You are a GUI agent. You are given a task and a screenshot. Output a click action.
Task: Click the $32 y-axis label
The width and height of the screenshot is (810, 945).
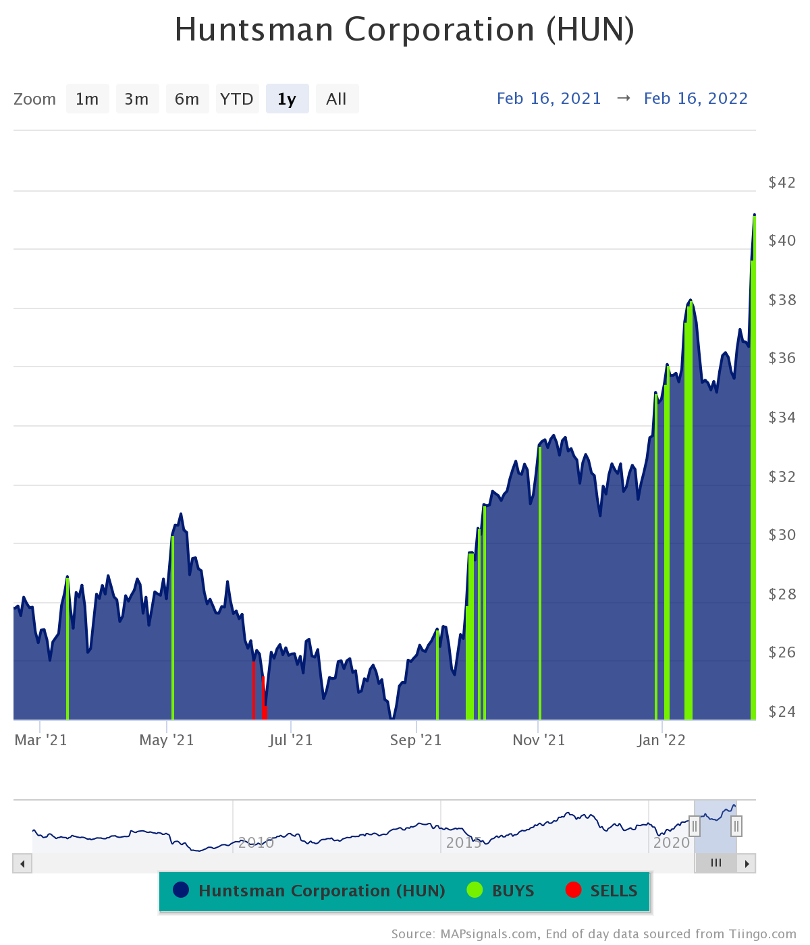(x=782, y=477)
